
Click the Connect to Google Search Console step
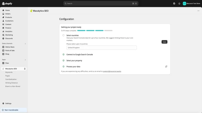[80, 54]
